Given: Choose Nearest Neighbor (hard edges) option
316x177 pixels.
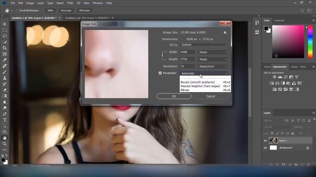Looking at the screenshot, I should [205, 86].
